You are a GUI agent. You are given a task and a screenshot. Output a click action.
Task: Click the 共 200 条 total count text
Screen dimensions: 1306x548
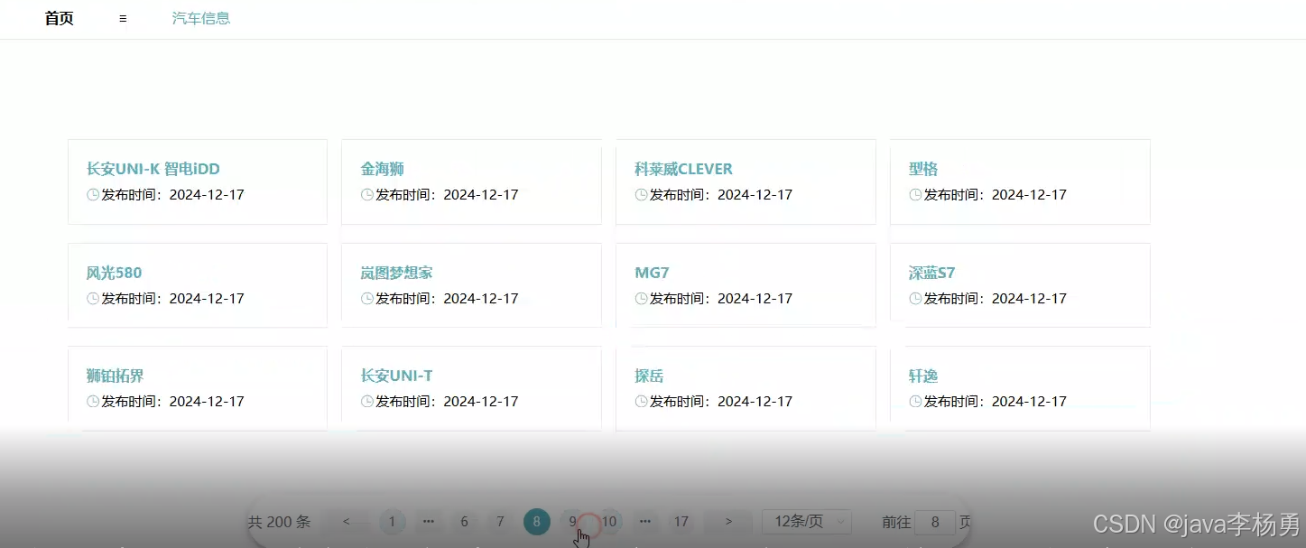[279, 522]
